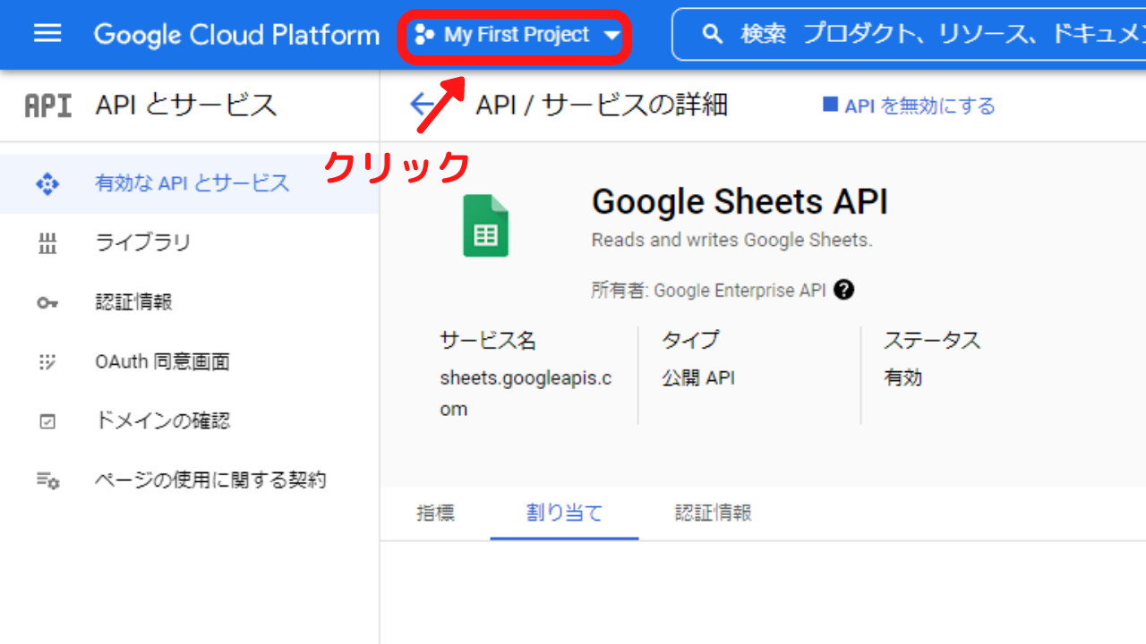Open the navigation hamburger menu
Viewport: 1146px width, 644px height.
point(47,34)
